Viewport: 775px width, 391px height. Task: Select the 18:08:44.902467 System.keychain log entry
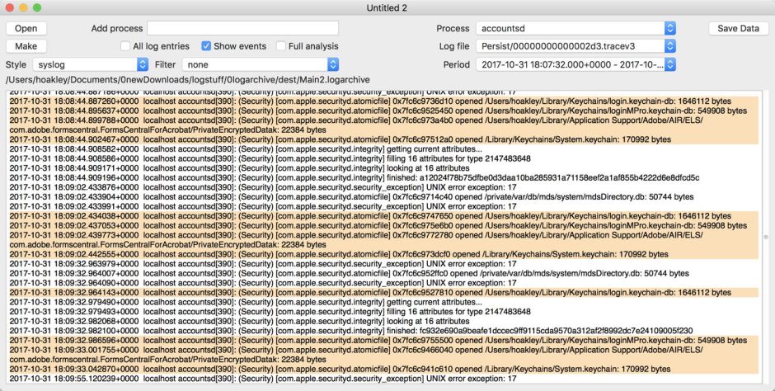(x=355, y=139)
